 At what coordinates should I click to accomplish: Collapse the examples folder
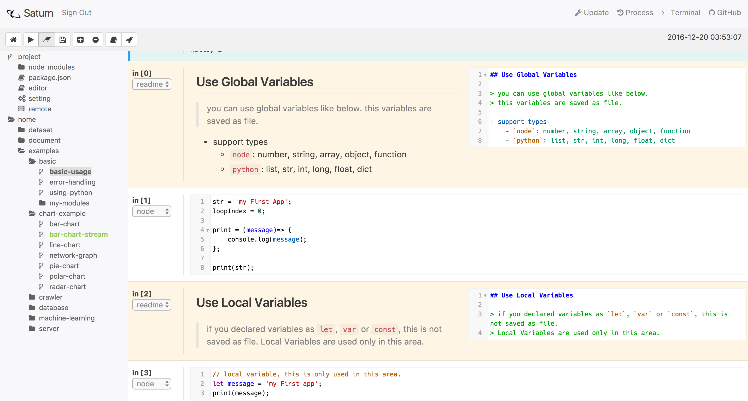pos(43,151)
